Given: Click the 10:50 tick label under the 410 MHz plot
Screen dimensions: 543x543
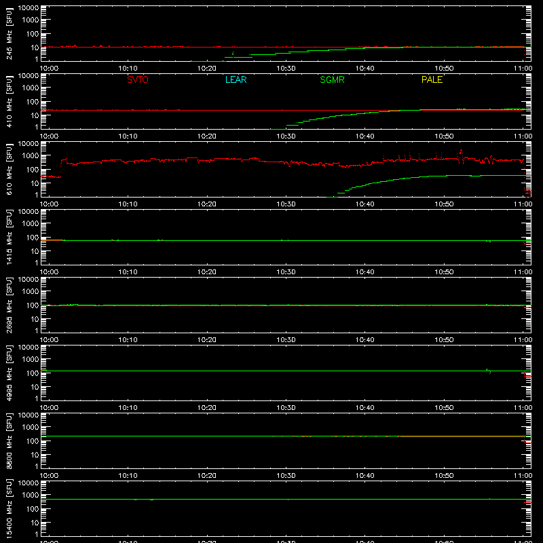Looking at the screenshot, I should pyautogui.click(x=444, y=136).
